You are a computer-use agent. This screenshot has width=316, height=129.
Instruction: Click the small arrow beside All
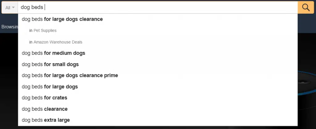(13, 7)
